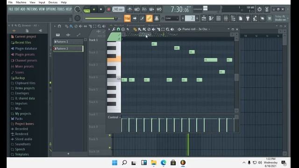Click the red record button
Screen dimensions: 299x168
coord(108,9)
